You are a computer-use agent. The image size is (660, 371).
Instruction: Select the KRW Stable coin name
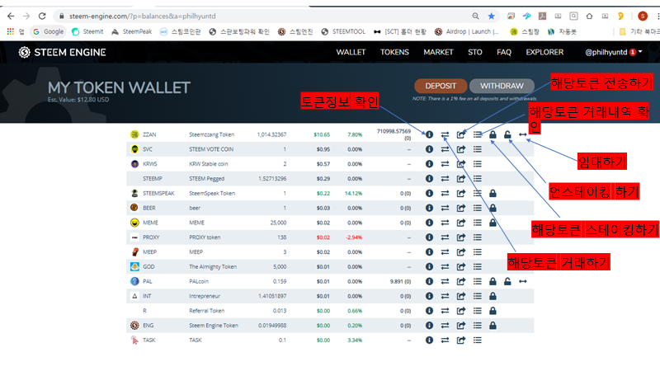click(x=209, y=164)
